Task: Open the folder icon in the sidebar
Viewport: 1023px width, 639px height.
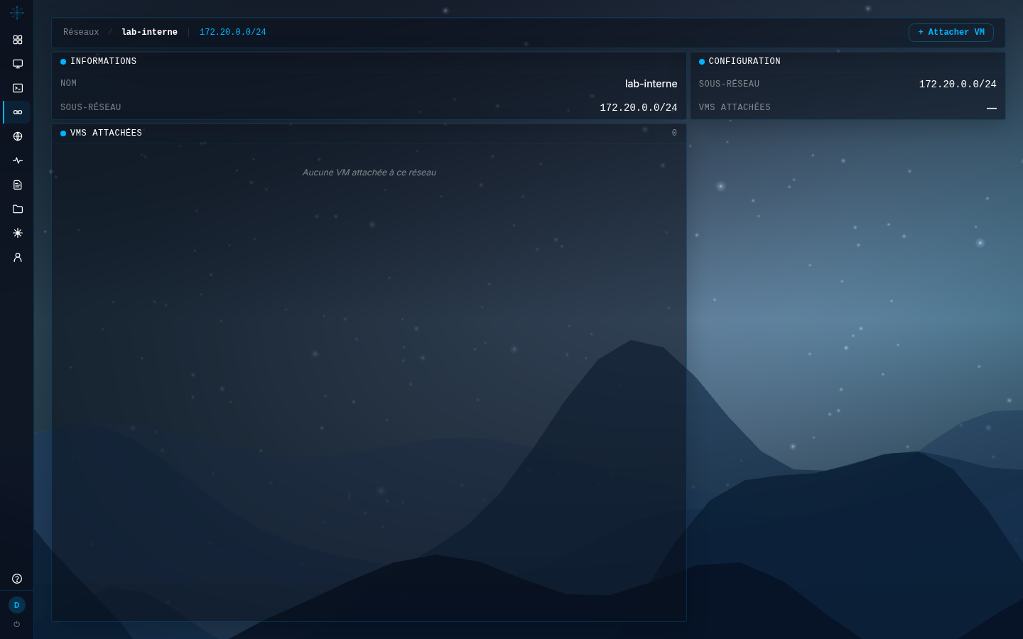Action: (x=18, y=209)
